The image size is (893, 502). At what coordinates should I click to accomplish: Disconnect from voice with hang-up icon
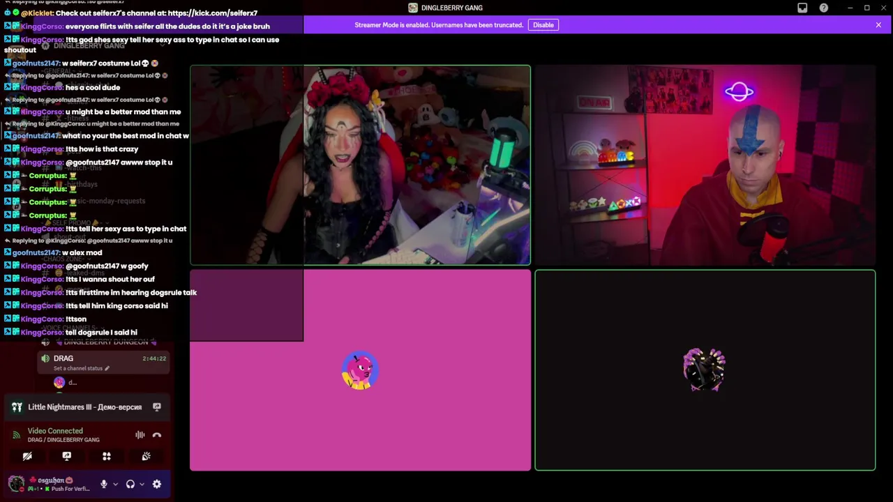tap(157, 435)
